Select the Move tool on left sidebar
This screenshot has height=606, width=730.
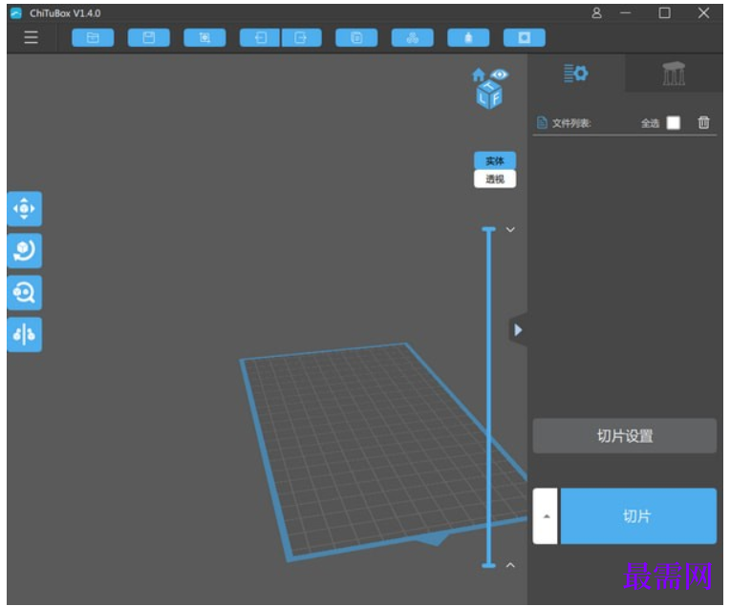pyautogui.click(x=24, y=209)
